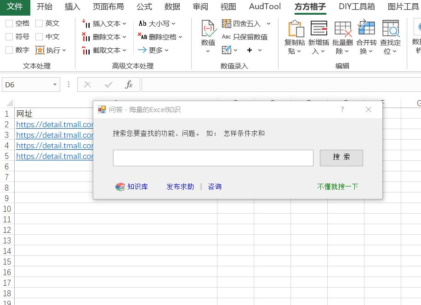Screen dimensions: 421x305
Task: Tick the 数字 checkbox
Action: pyautogui.click(x=9, y=50)
